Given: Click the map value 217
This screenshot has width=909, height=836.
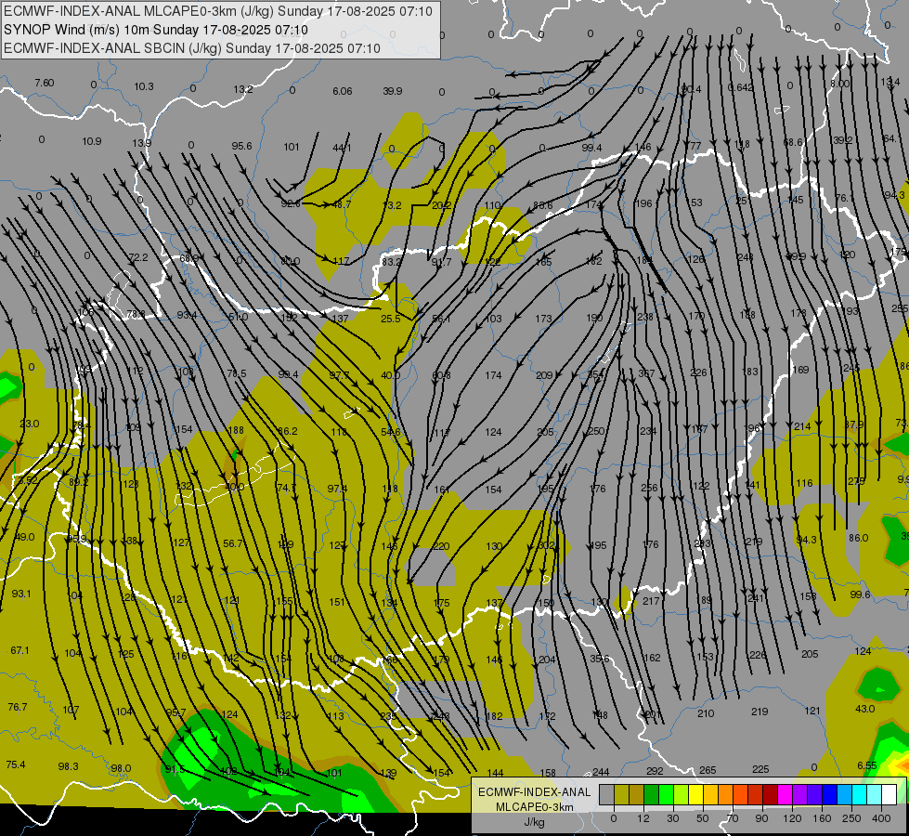Looking at the screenshot, I should 651,601.
